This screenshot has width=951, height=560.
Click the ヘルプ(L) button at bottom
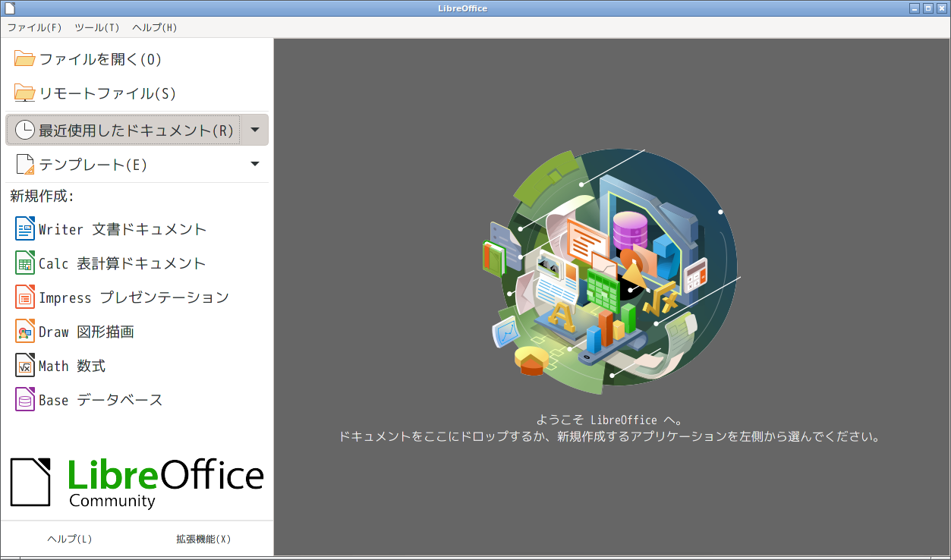pyautogui.click(x=70, y=539)
